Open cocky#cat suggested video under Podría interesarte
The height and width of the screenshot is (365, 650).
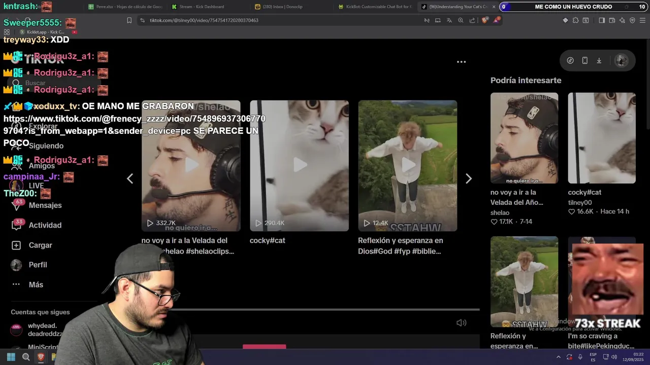pos(602,138)
